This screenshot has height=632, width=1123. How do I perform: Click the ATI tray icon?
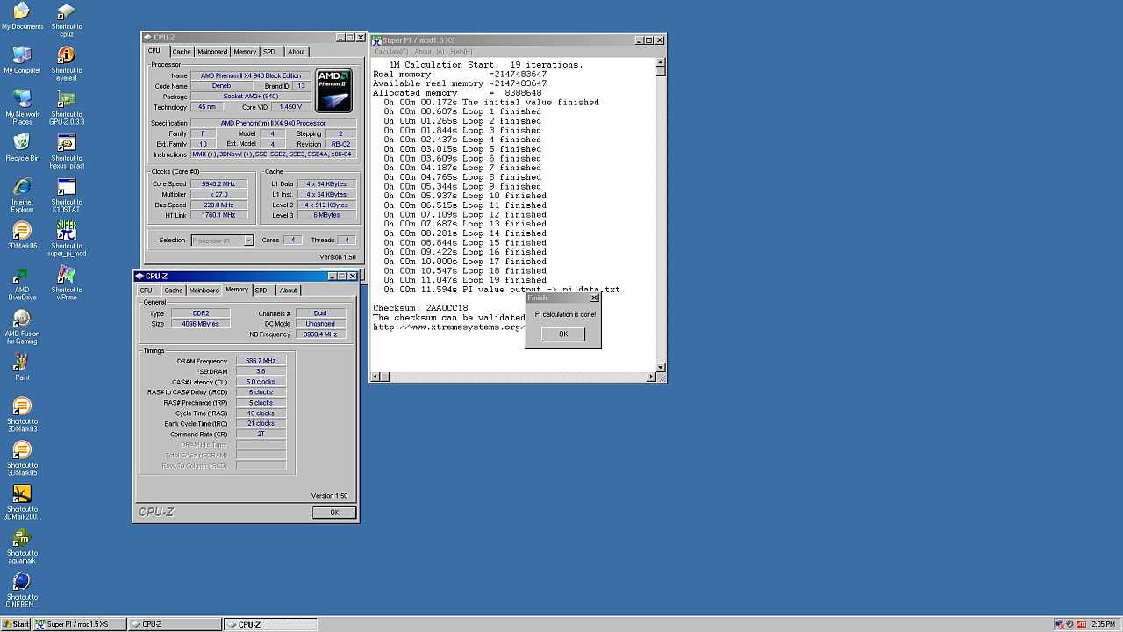[1083, 624]
